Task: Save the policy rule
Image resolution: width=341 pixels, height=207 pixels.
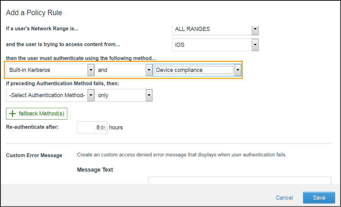Action: click(x=319, y=197)
